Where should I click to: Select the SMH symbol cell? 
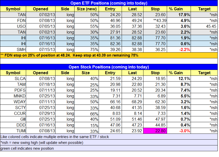[x=13, y=49]
